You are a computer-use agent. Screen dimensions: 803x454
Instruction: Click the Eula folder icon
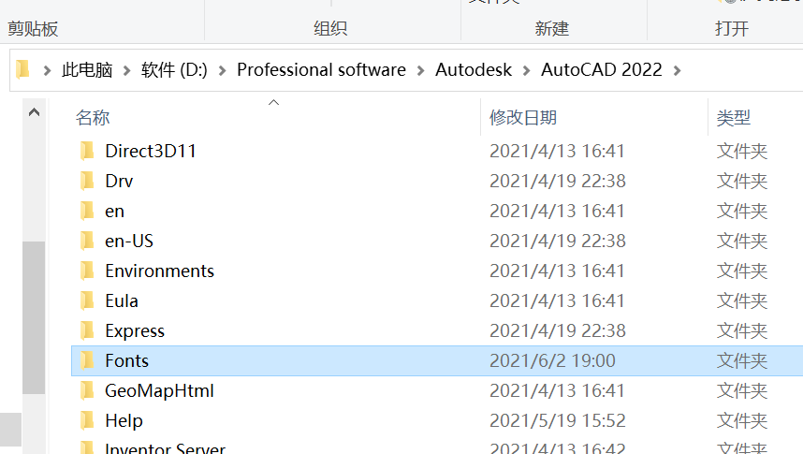coord(88,300)
